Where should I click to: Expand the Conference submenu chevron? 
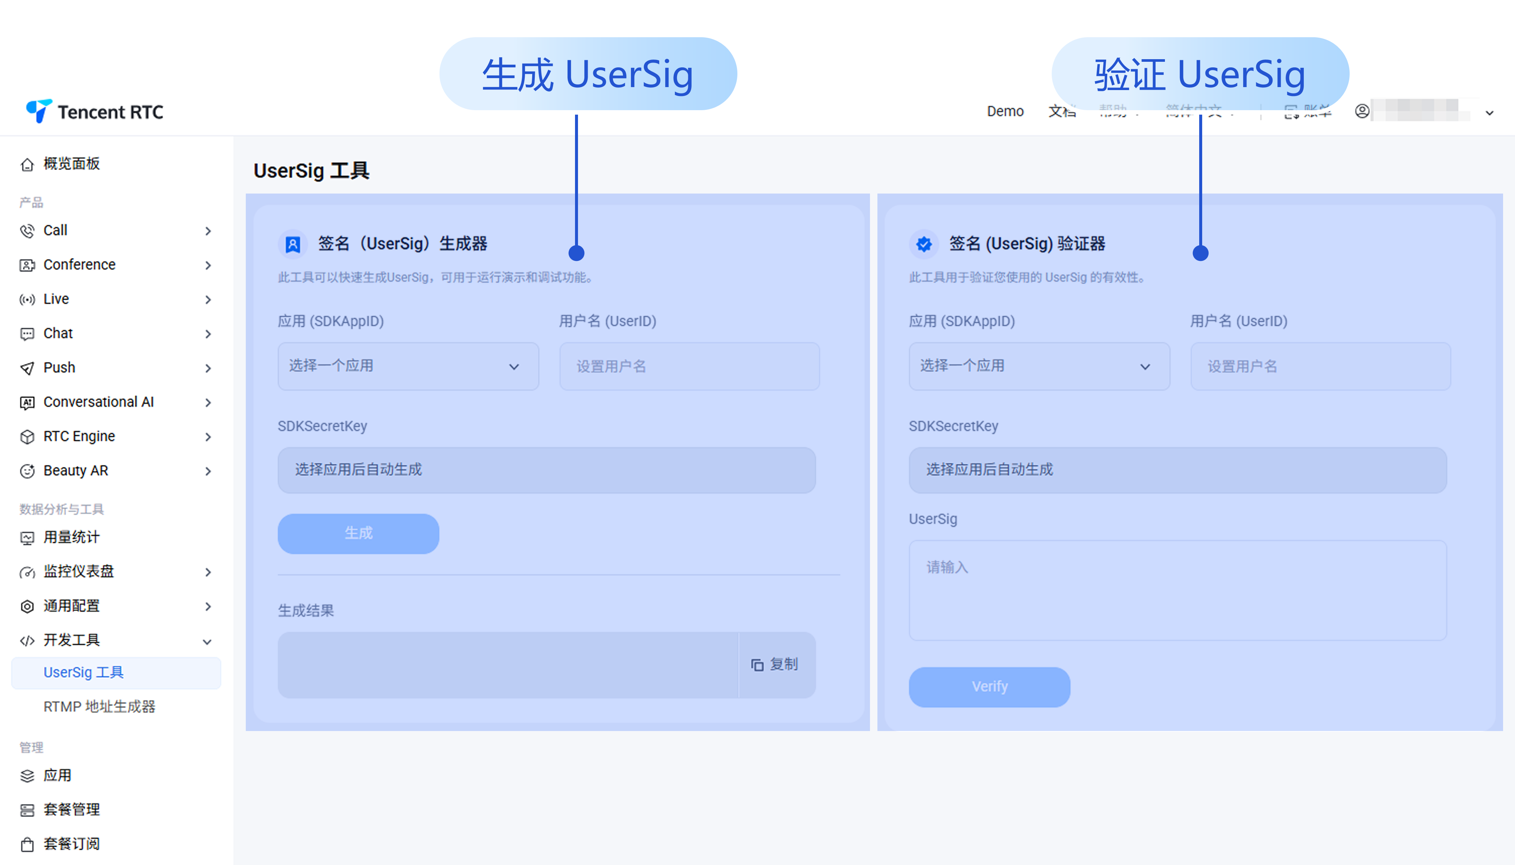(208, 265)
